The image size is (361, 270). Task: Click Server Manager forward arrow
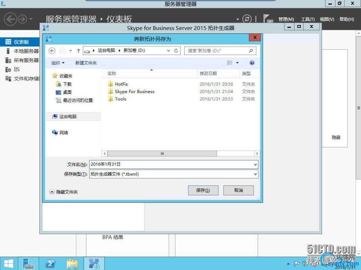(x=22, y=19)
